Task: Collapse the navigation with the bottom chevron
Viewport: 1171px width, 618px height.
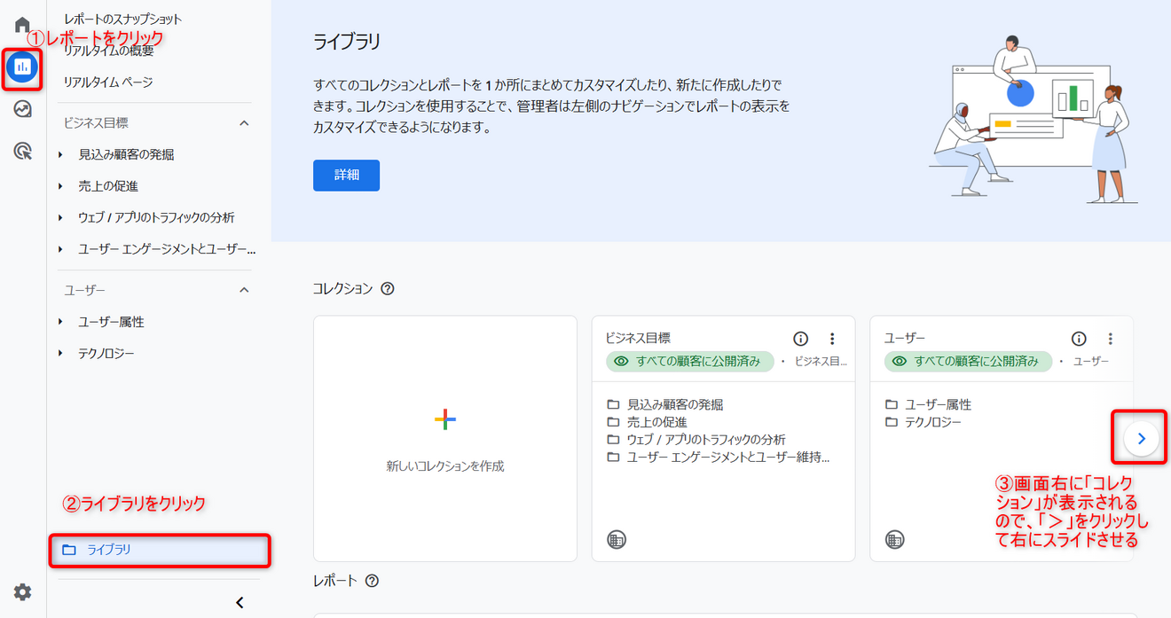Action: pos(240,603)
